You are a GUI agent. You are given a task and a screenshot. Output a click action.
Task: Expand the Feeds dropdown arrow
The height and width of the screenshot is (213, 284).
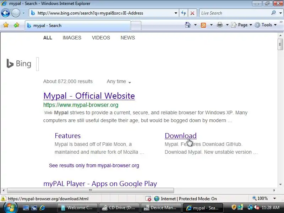211,25
